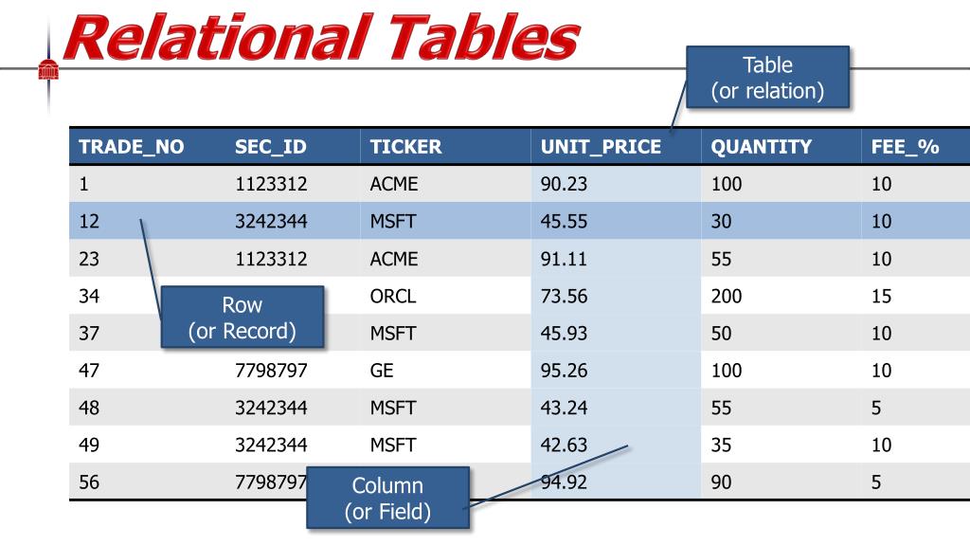Click the UNIT_PRICE column header
Screen dimensions: 970x546
(601, 147)
